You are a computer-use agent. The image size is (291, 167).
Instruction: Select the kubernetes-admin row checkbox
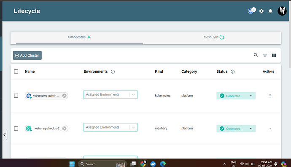click(16, 96)
